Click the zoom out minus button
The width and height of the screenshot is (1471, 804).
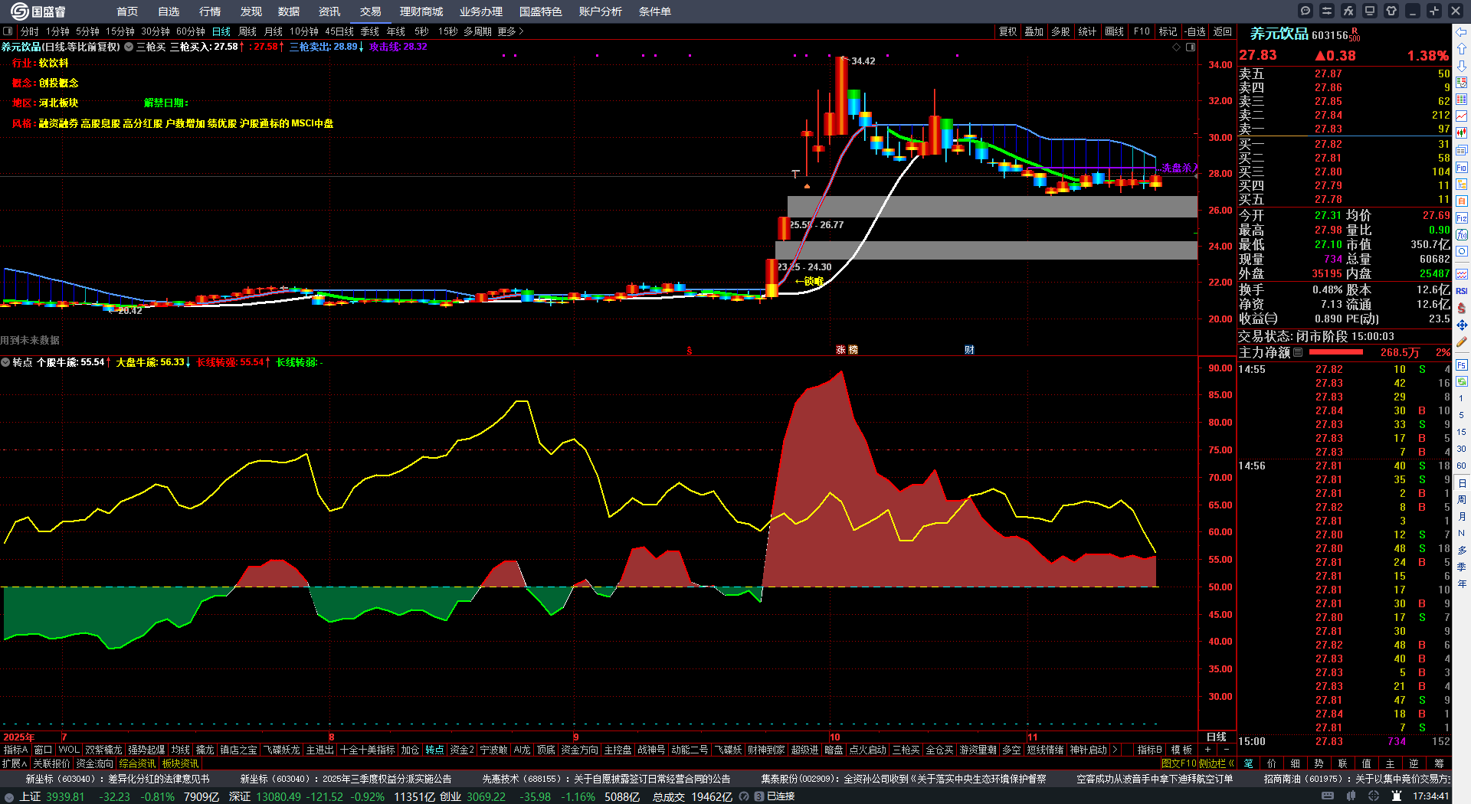(1227, 750)
